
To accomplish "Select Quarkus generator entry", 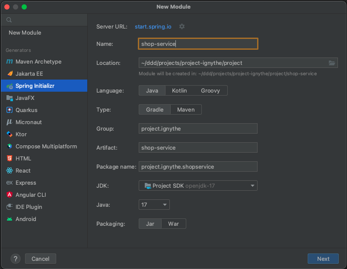I will pyautogui.click(x=44, y=110).
